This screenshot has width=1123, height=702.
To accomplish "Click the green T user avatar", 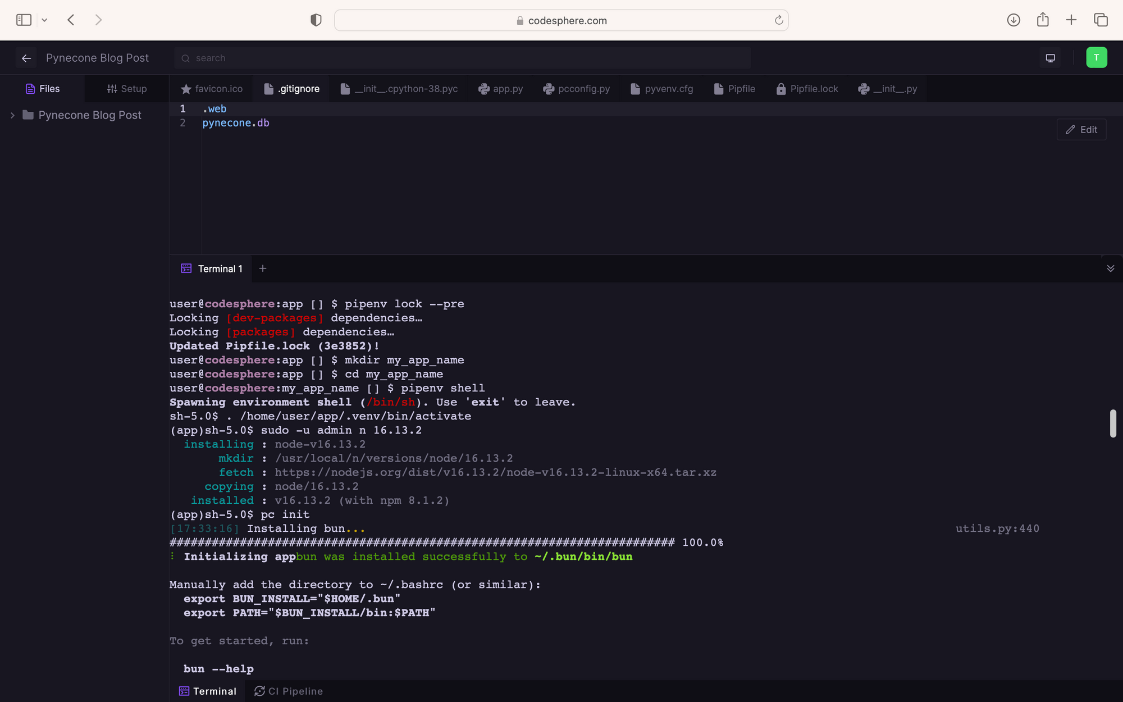I will coord(1096,58).
